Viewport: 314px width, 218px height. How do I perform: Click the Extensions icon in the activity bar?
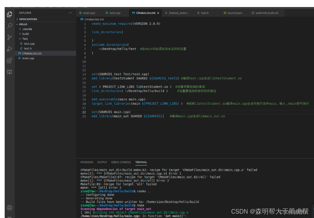point(9,60)
